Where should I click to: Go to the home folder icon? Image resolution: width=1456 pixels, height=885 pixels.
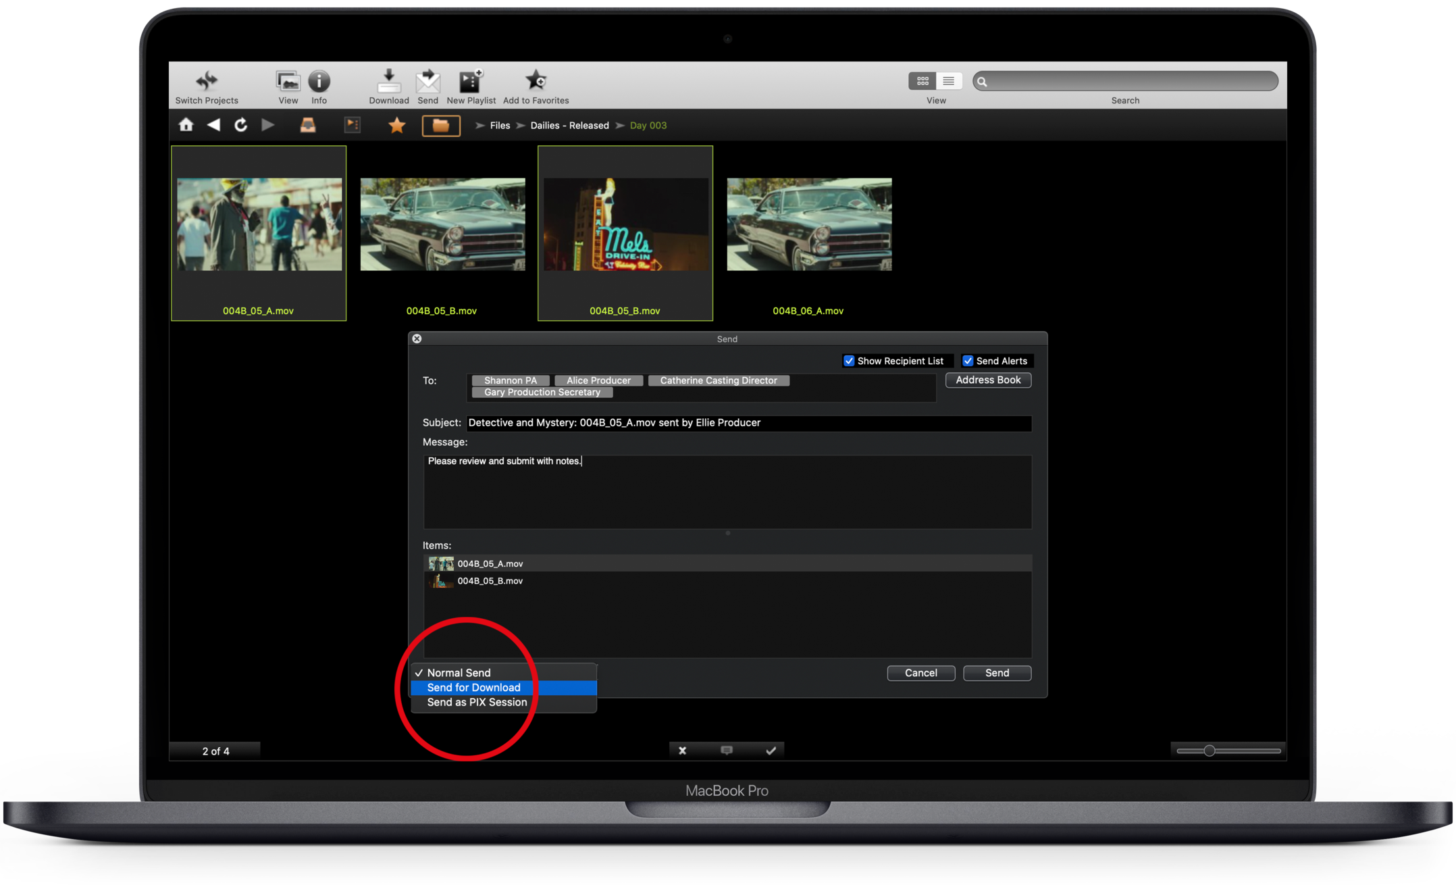(186, 125)
